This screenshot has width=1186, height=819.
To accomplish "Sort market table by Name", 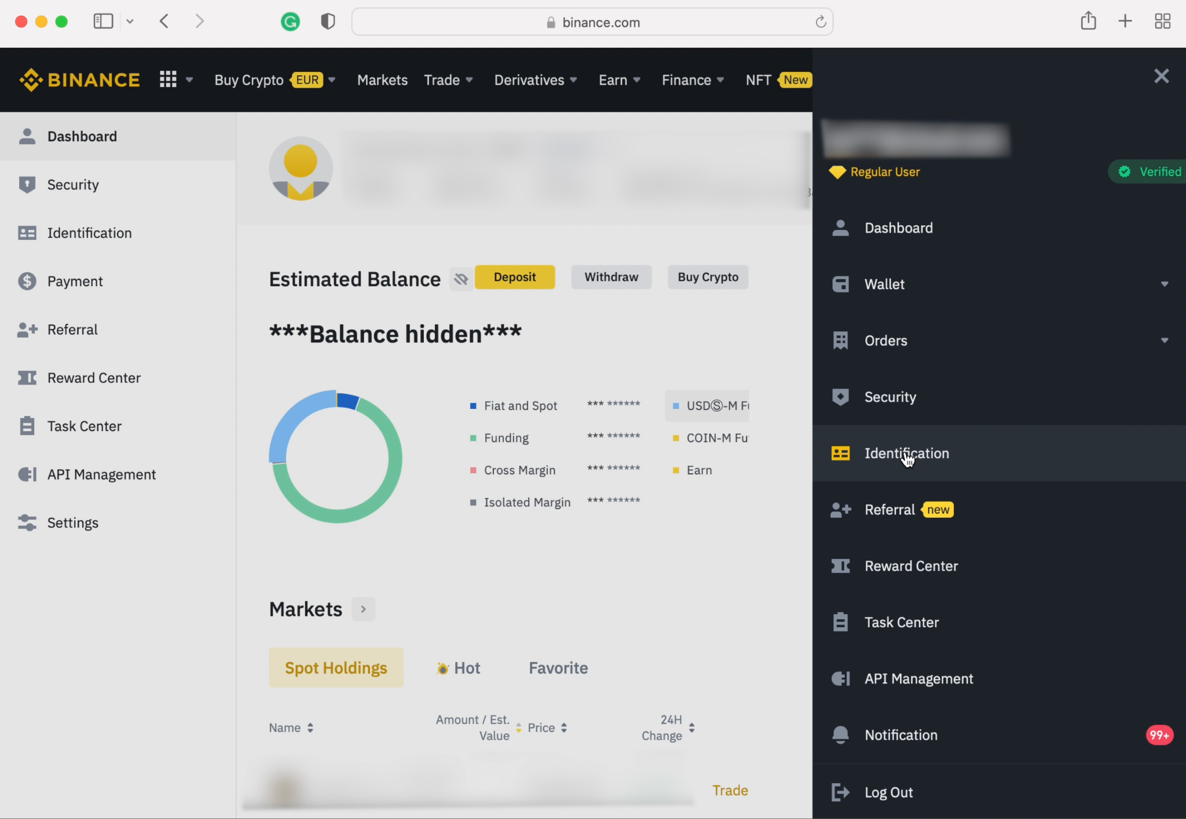I will [291, 727].
